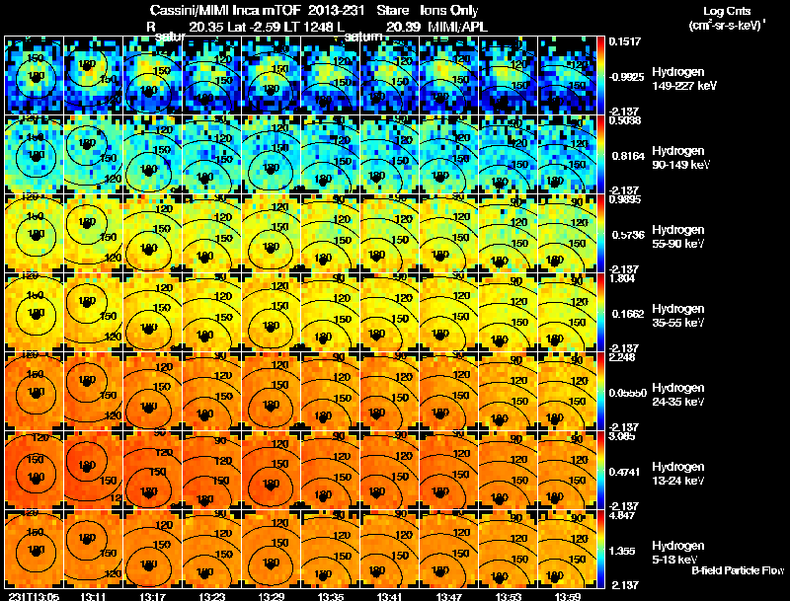Click the 'Stare' word in the title
The width and height of the screenshot is (790, 601).
392,11
